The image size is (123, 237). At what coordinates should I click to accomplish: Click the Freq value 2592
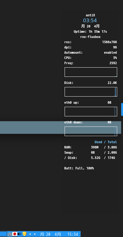(x=113, y=63)
